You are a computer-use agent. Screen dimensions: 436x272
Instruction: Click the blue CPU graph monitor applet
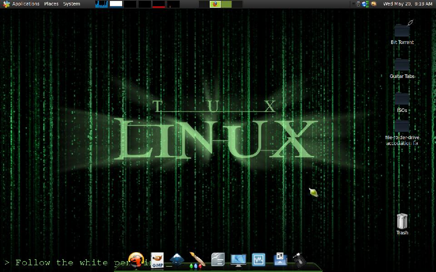point(101,4)
